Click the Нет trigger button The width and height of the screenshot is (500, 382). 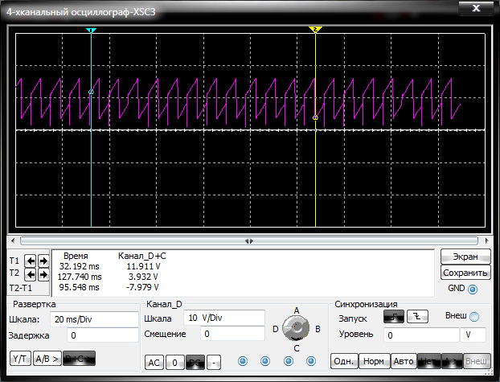pos(429,361)
